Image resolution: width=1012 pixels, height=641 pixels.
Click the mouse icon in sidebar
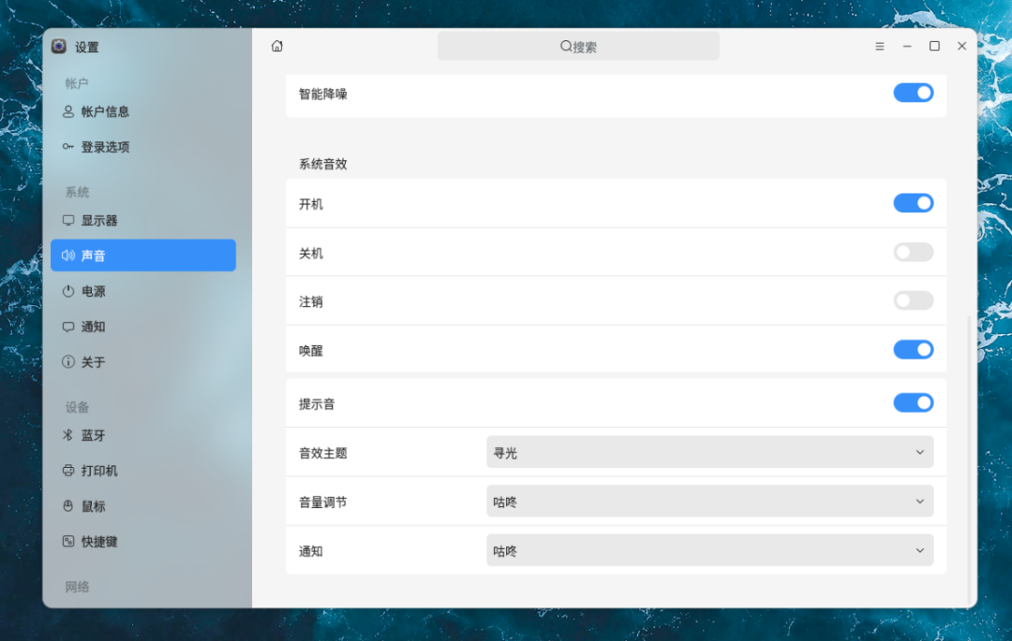[68, 506]
